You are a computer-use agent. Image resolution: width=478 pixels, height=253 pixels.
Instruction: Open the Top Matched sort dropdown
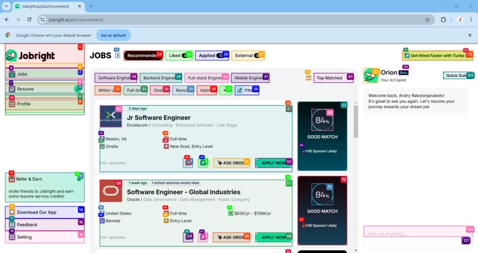pyautogui.click(x=333, y=78)
